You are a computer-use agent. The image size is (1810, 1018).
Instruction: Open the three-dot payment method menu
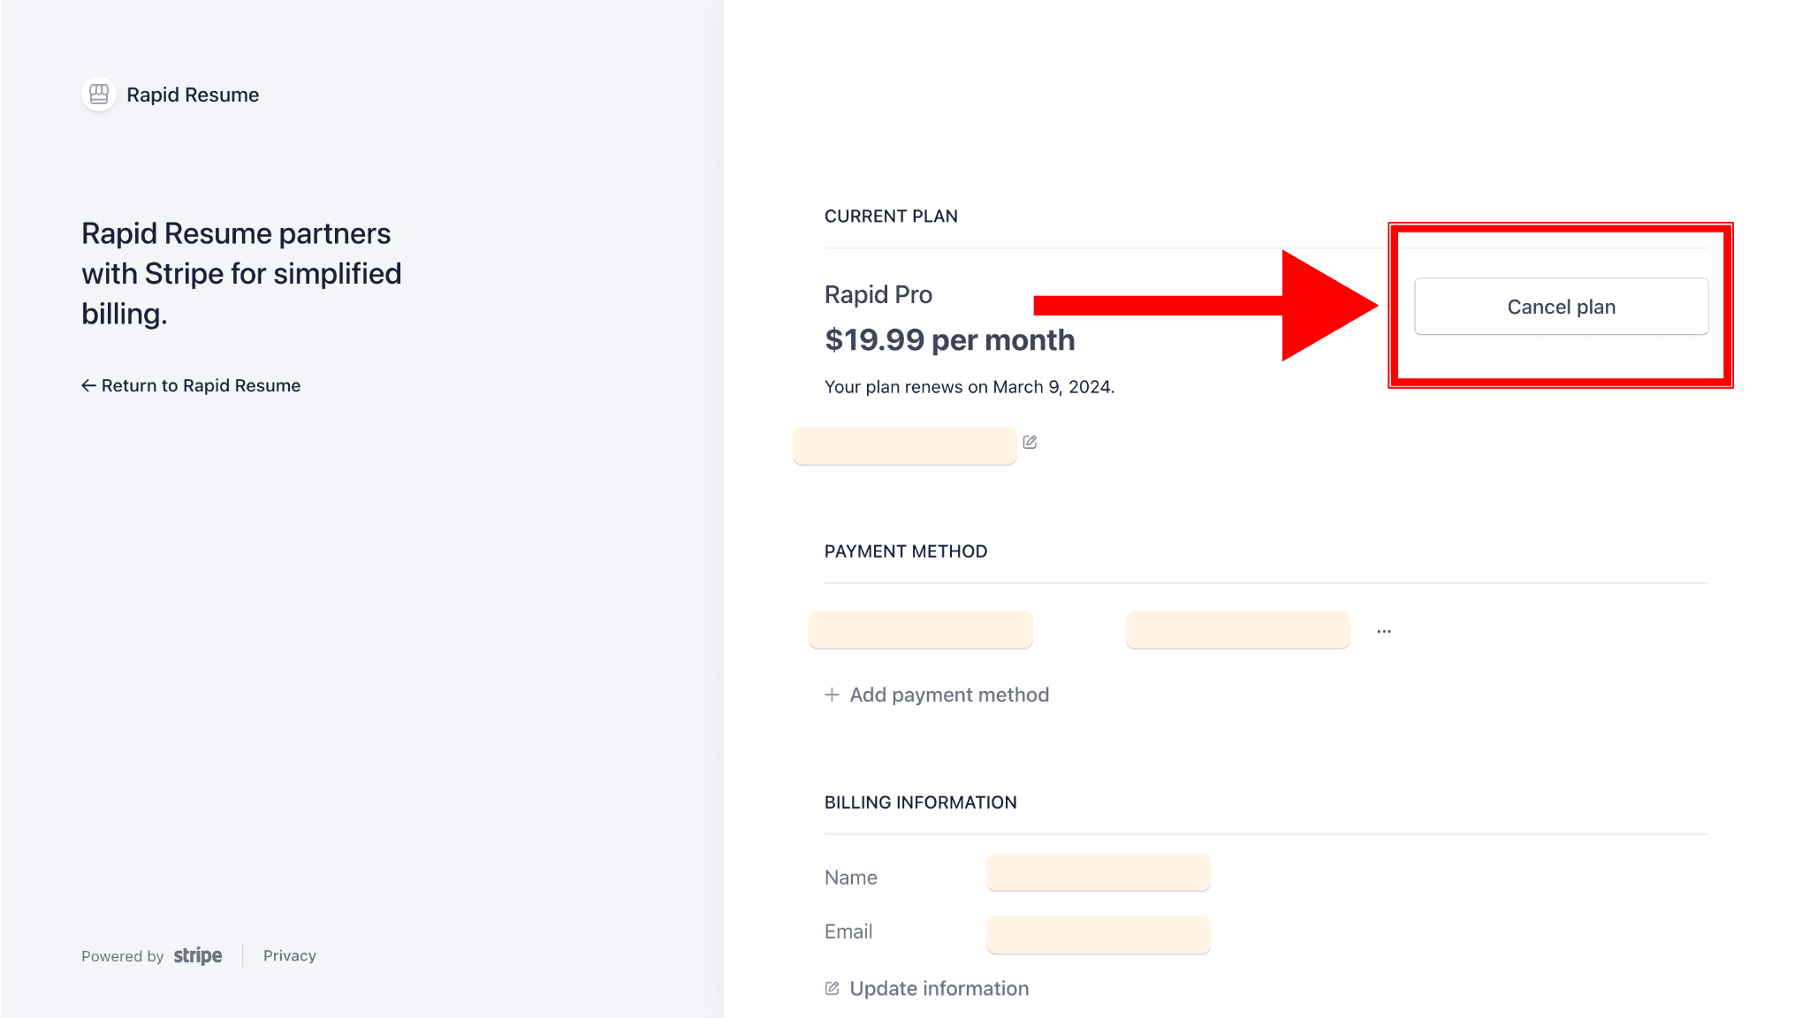(1384, 631)
